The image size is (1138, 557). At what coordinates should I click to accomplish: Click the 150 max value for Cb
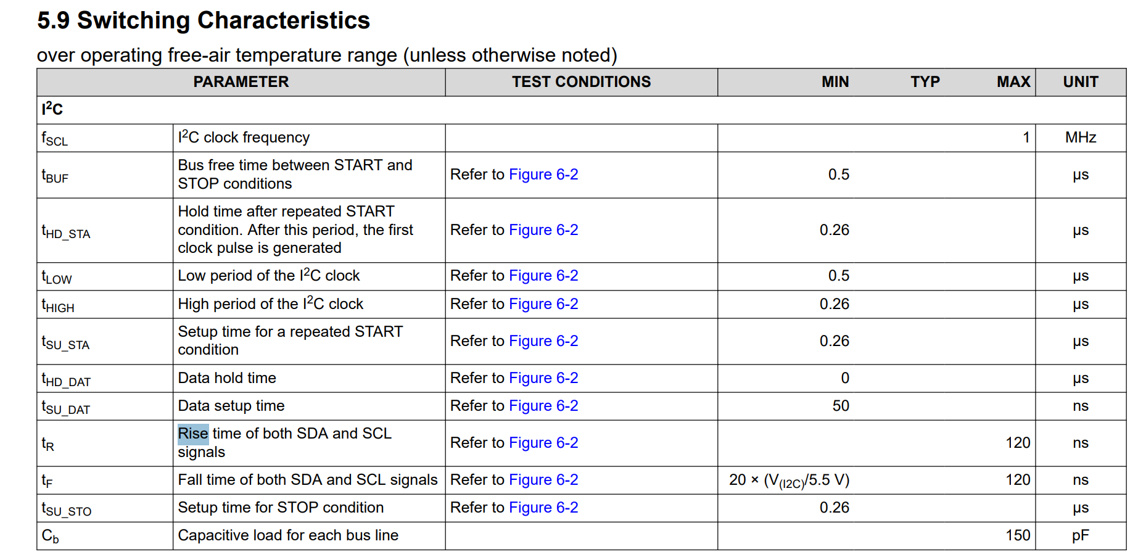pyautogui.click(x=1017, y=535)
